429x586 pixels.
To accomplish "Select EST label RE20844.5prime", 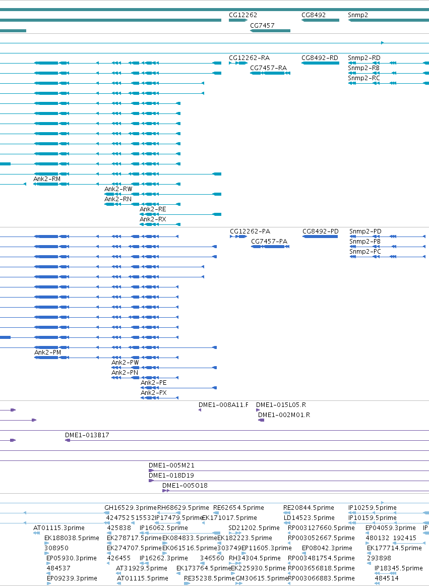I will coord(309,507).
